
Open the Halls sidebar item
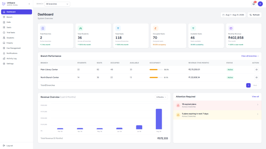(x=17, y=22)
